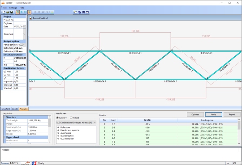Click the Save disk icon

point(12,12)
